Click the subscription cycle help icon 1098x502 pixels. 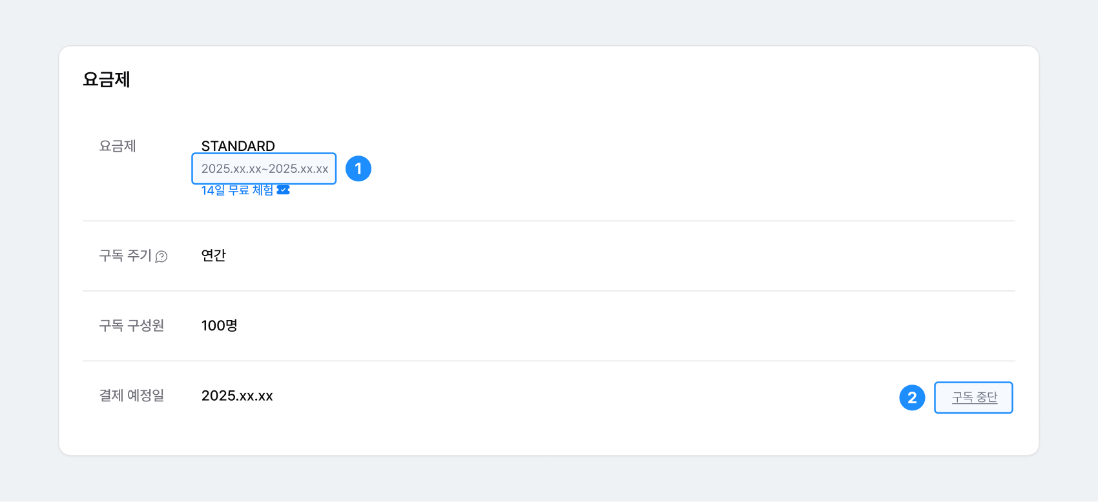(161, 257)
